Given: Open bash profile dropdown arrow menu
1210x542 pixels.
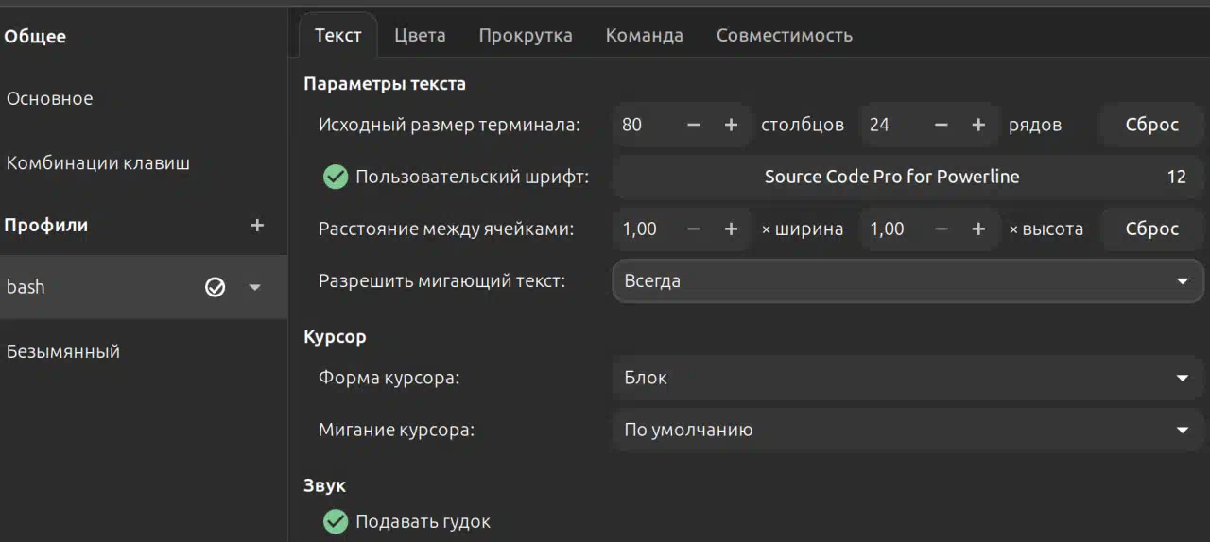Looking at the screenshot, I should 254,287.
